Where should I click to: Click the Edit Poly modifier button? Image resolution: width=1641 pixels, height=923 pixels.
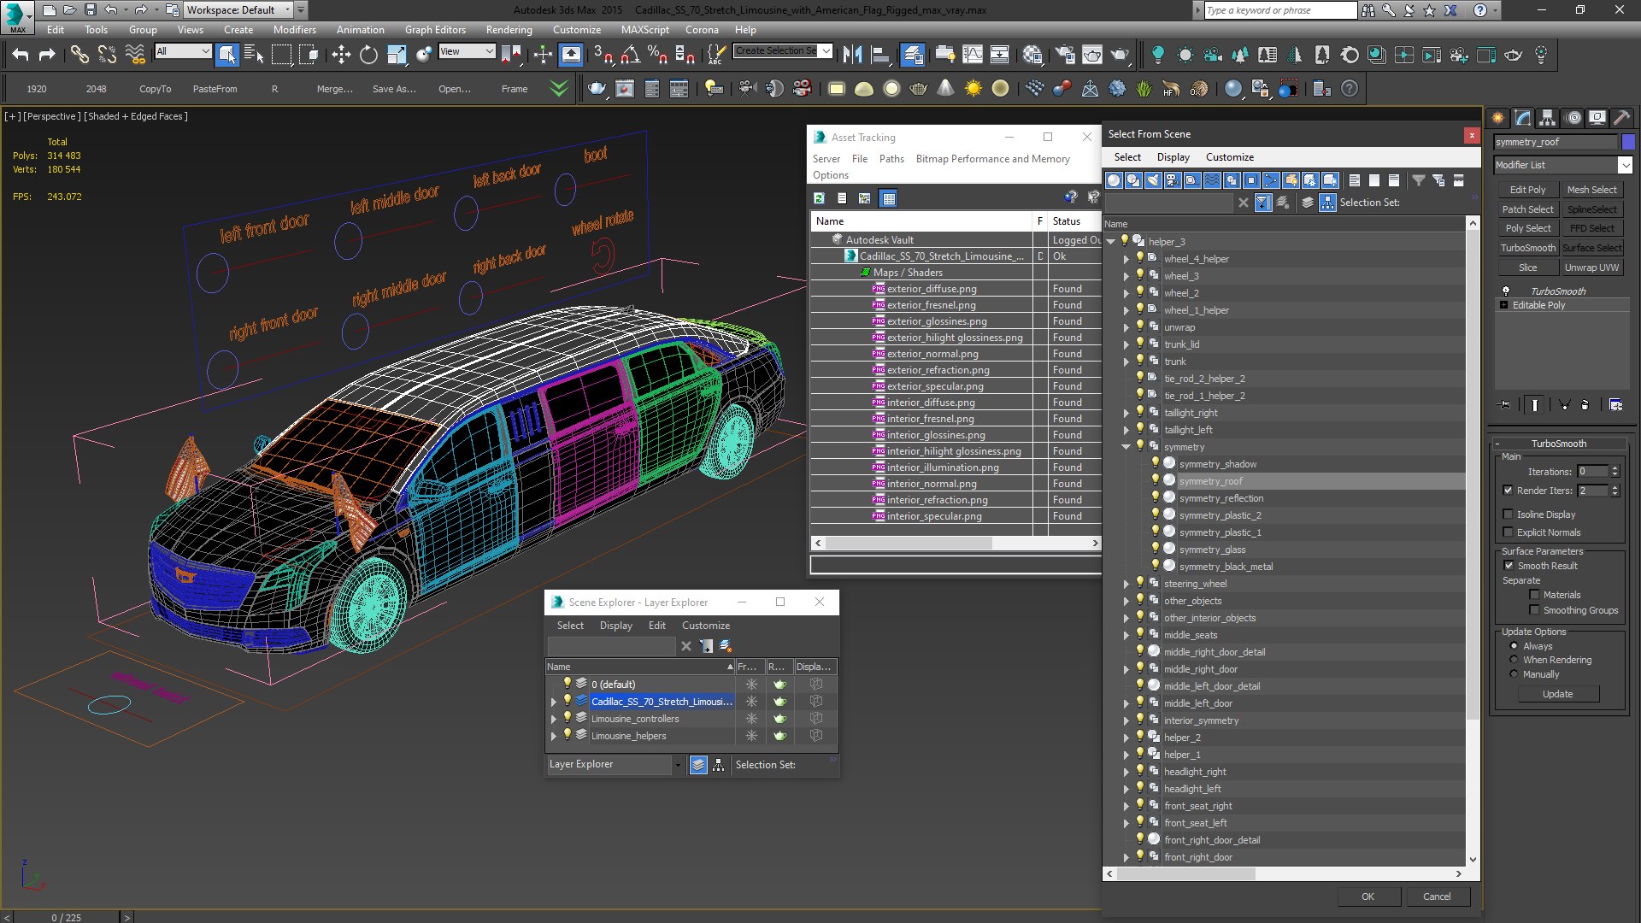(x=1527, y=190)
